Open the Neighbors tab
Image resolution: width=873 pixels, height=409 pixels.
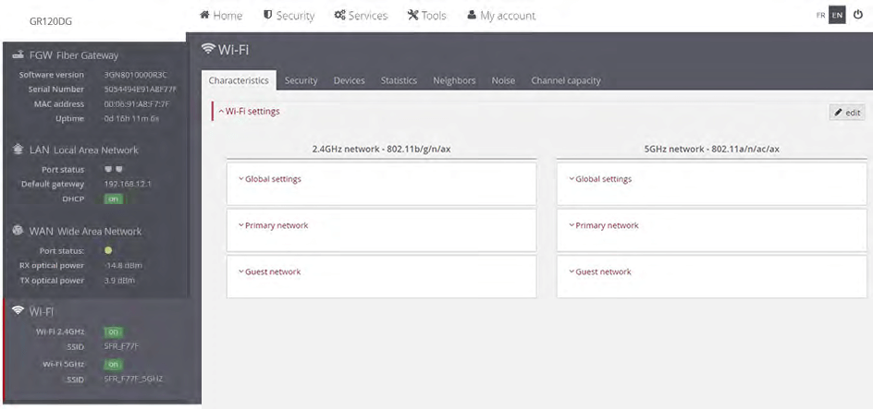[454, 81]
